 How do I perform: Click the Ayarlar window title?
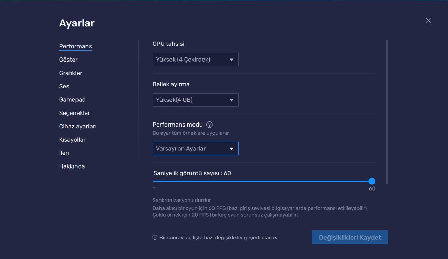point(77,23)
